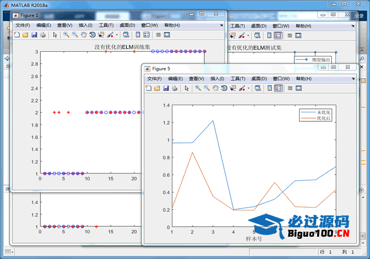Open 文件(F) menu in Figure 1

[x=23, y=25]
